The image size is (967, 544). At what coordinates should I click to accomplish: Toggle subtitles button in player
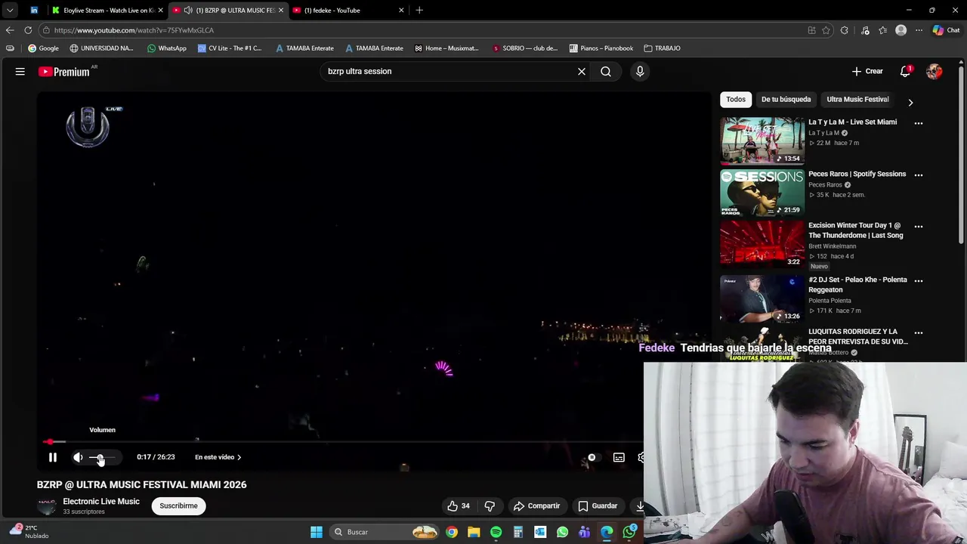619,457
